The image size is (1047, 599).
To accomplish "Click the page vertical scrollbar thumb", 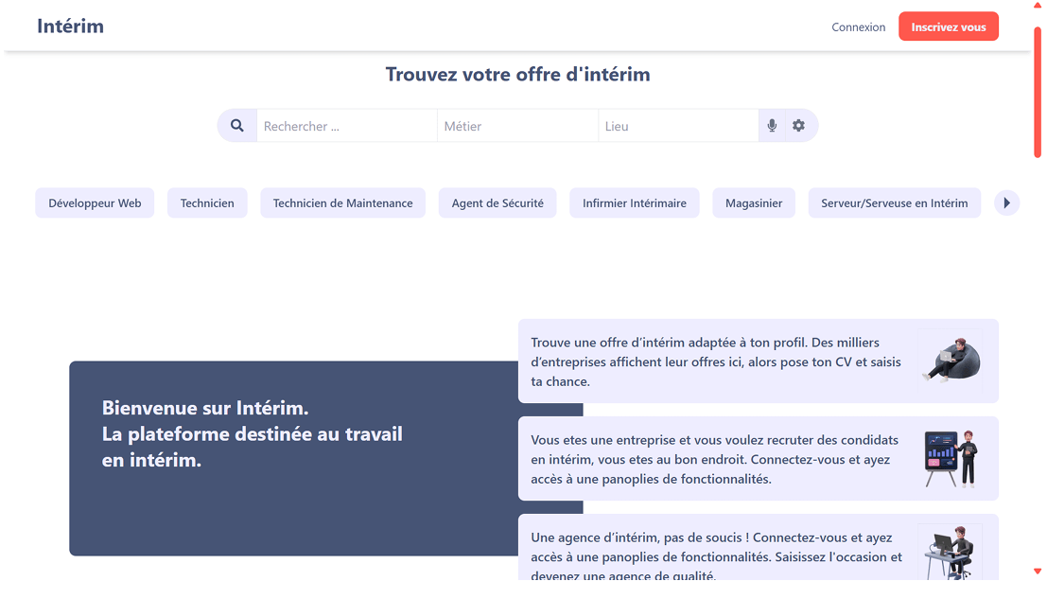I will pyautogui.click(x=1038, y=92).
